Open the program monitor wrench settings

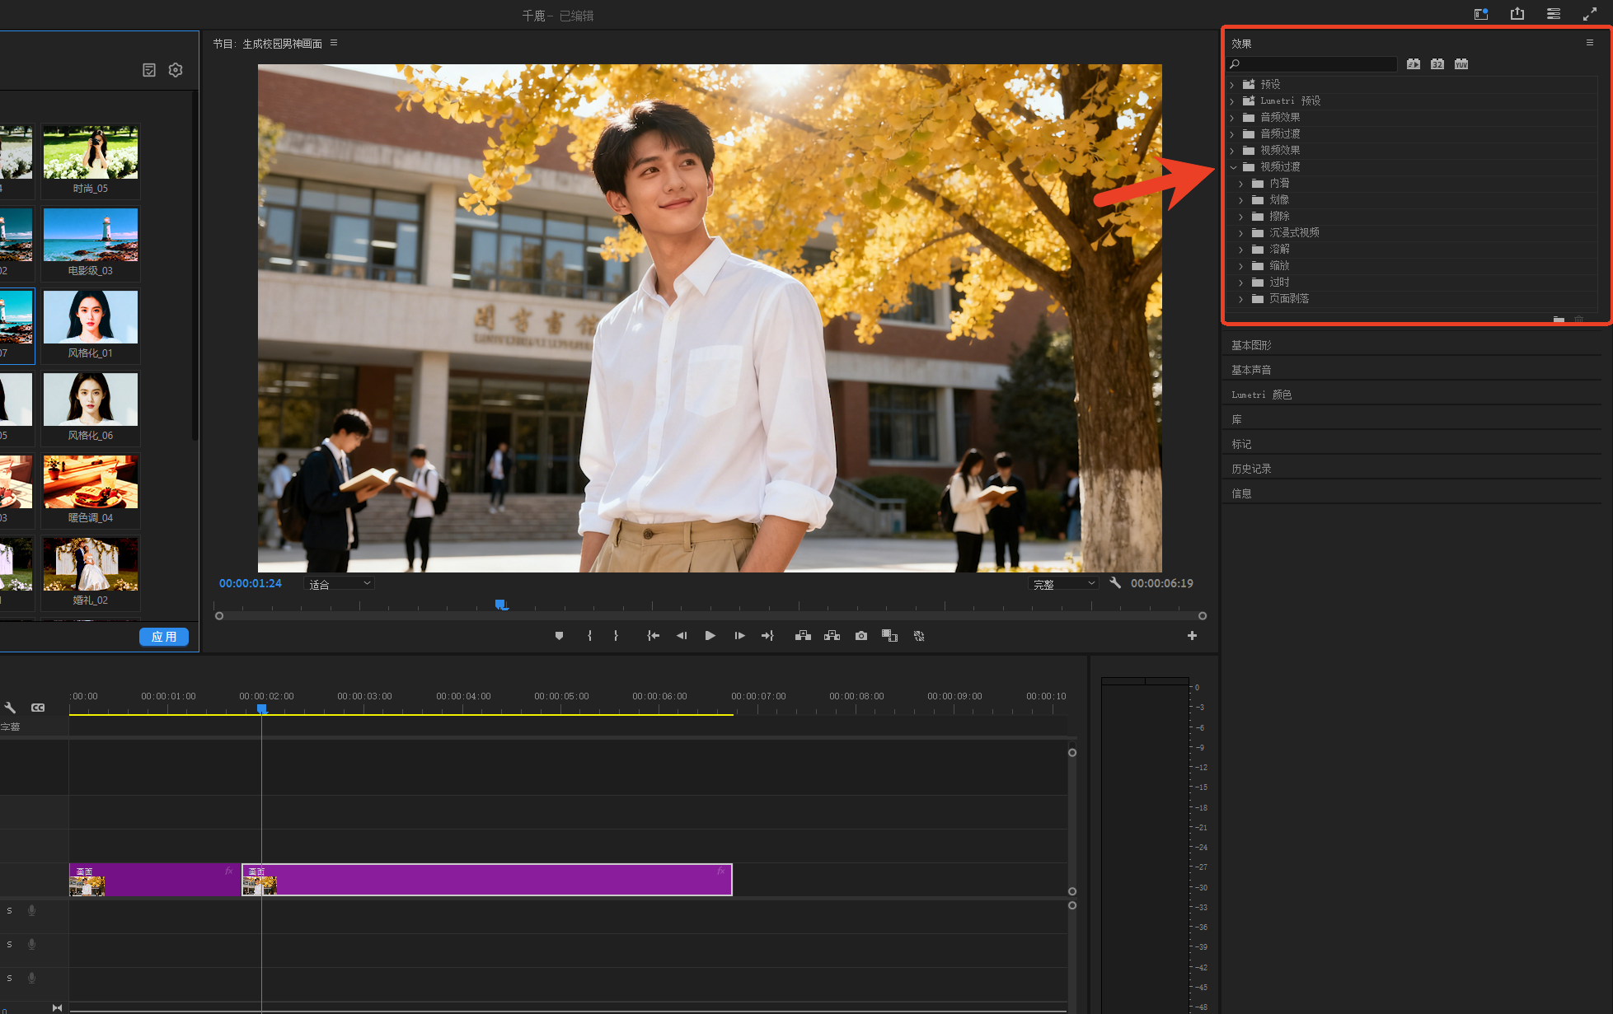click(1115, 583)
